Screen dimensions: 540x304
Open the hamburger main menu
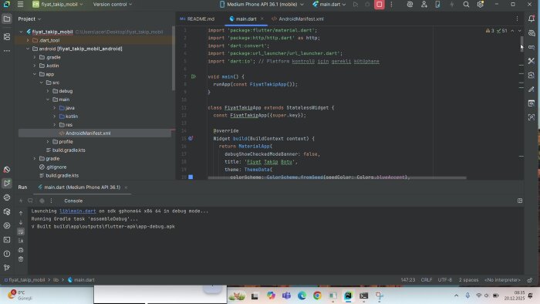pyautogui.click(x=20, y=5)
